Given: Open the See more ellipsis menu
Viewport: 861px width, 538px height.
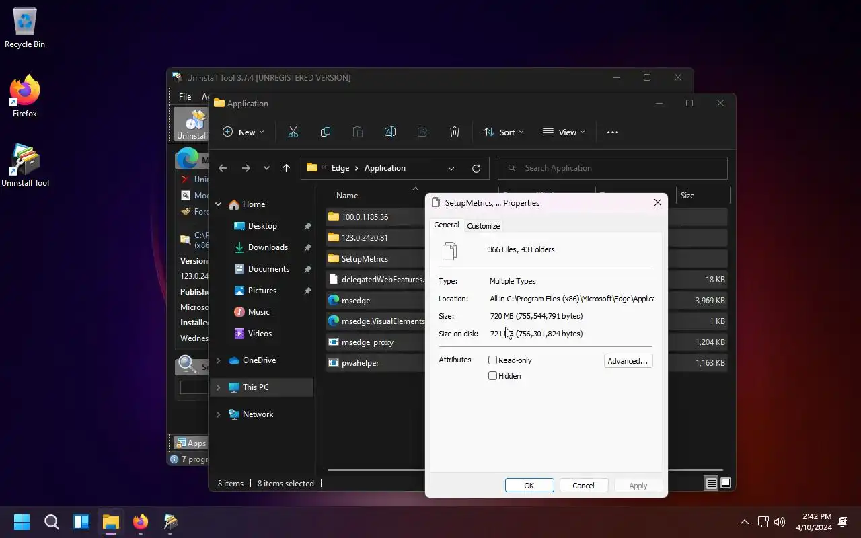Looking at the screenshot, I should point(613,132).
